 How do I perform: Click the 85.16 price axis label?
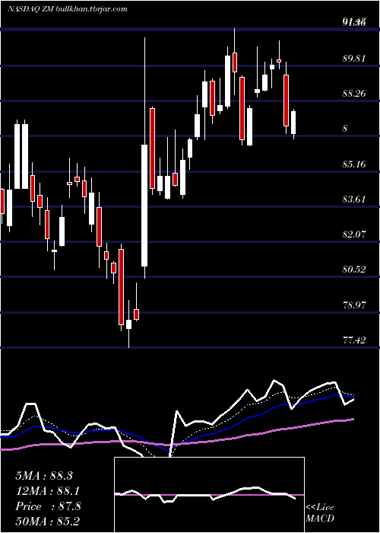[354, 164]
